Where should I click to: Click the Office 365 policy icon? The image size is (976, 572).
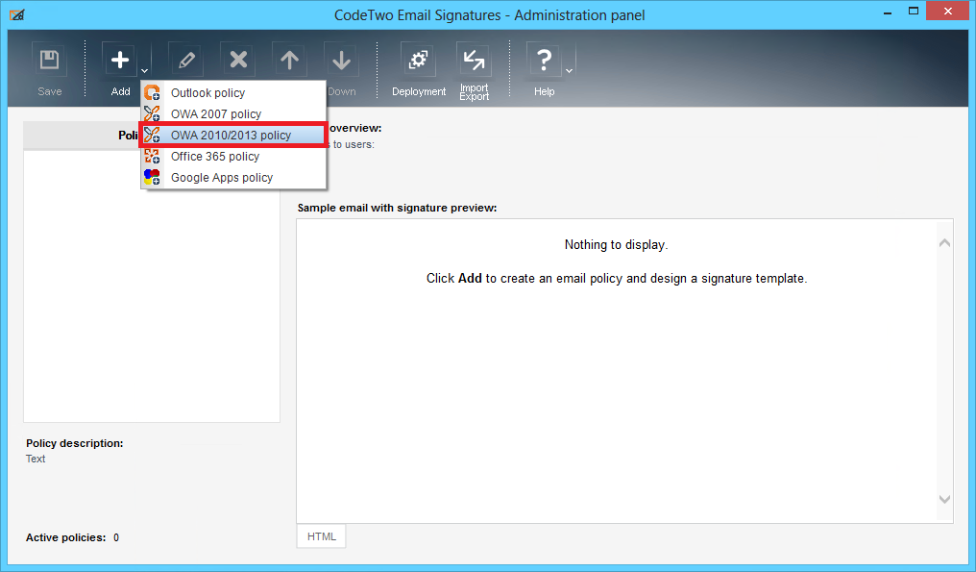click(152, 157)
